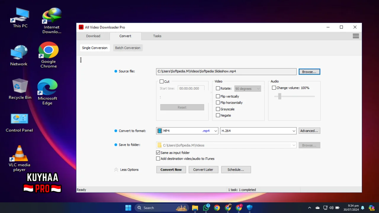Browse for the source file
This screenshot has width=379, height=213.
point(309,72)
